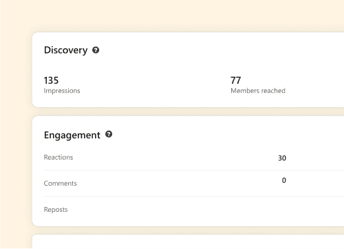Click the Discovery section heading
Viewport: 344px width, 249px height.
[x=66, y=50]
